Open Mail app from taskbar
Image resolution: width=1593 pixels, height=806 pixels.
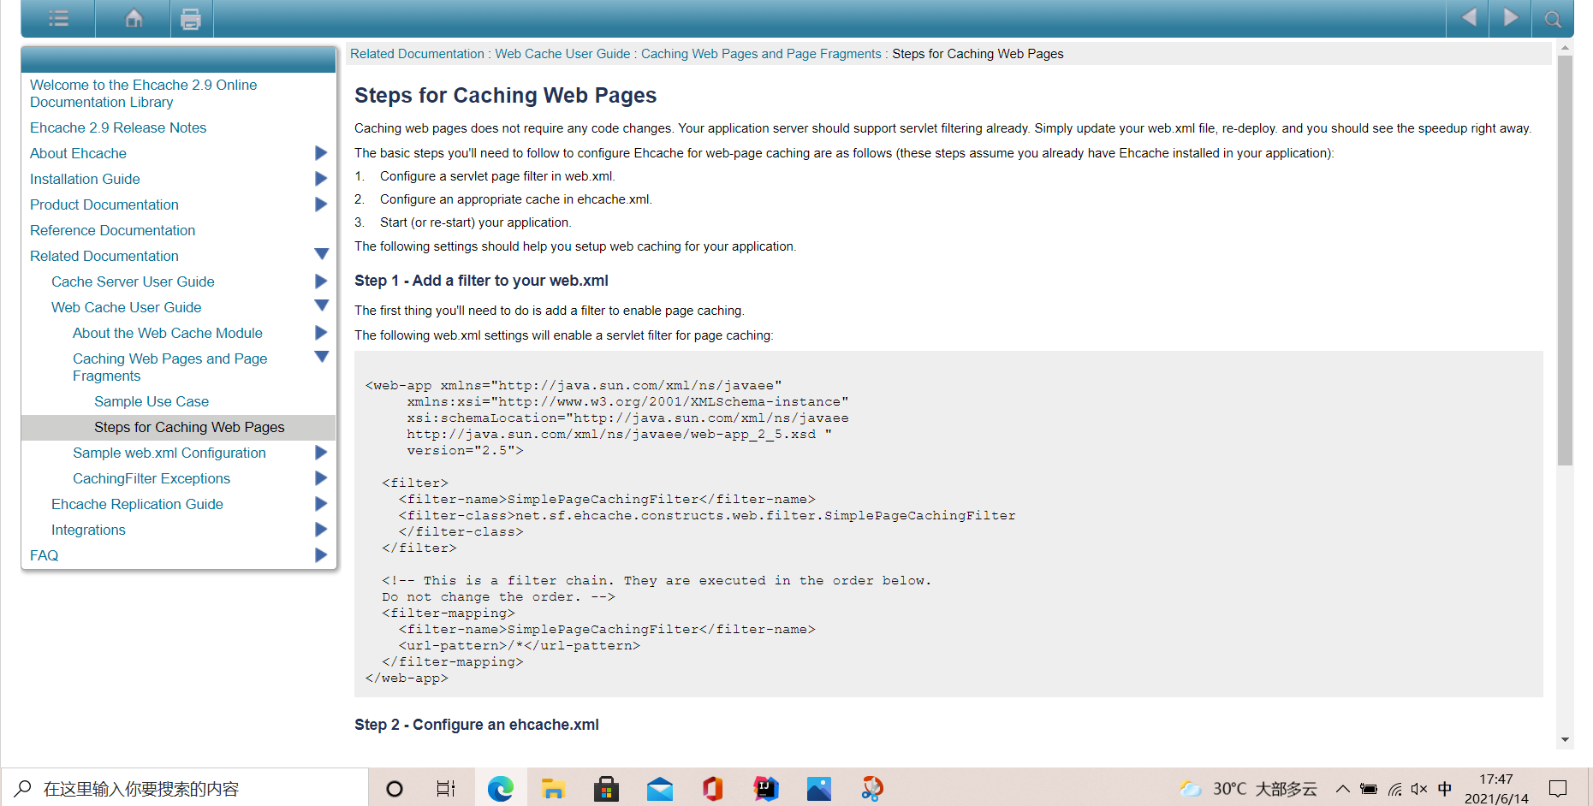(659, 788)
